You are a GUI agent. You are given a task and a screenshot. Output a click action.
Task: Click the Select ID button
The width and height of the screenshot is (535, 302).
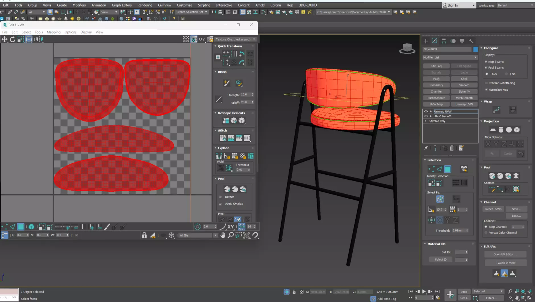(x=441, y=259)
